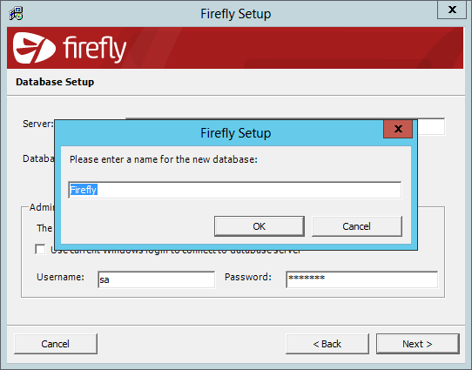Cancel the new database name dialog
The height and width of the screenshot is (370, 472).
coord(357,226)
